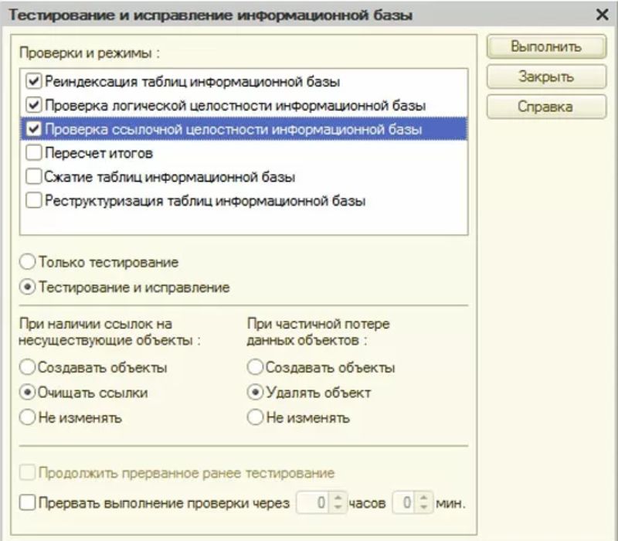
Task: Select Только тестирование radio option
Action: tap(28, 262)
